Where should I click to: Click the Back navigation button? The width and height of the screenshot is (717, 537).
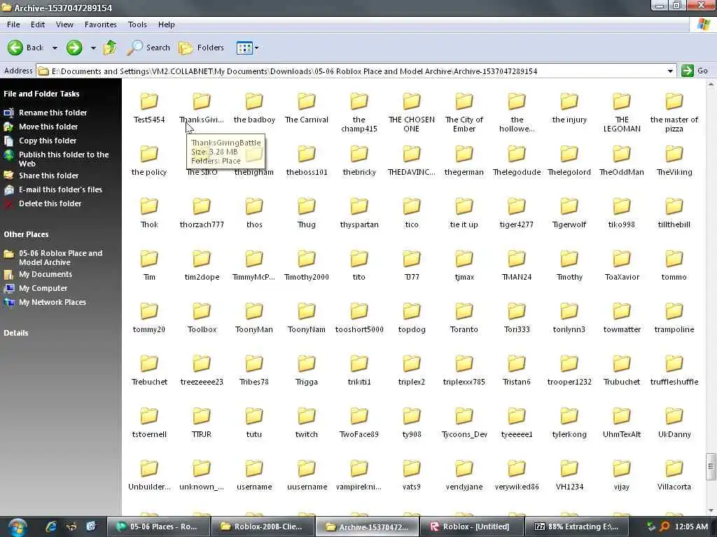coord(26,48)
